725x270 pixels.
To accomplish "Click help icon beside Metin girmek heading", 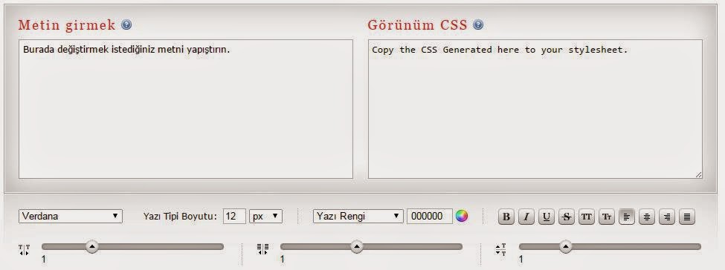I will (126, 24).
